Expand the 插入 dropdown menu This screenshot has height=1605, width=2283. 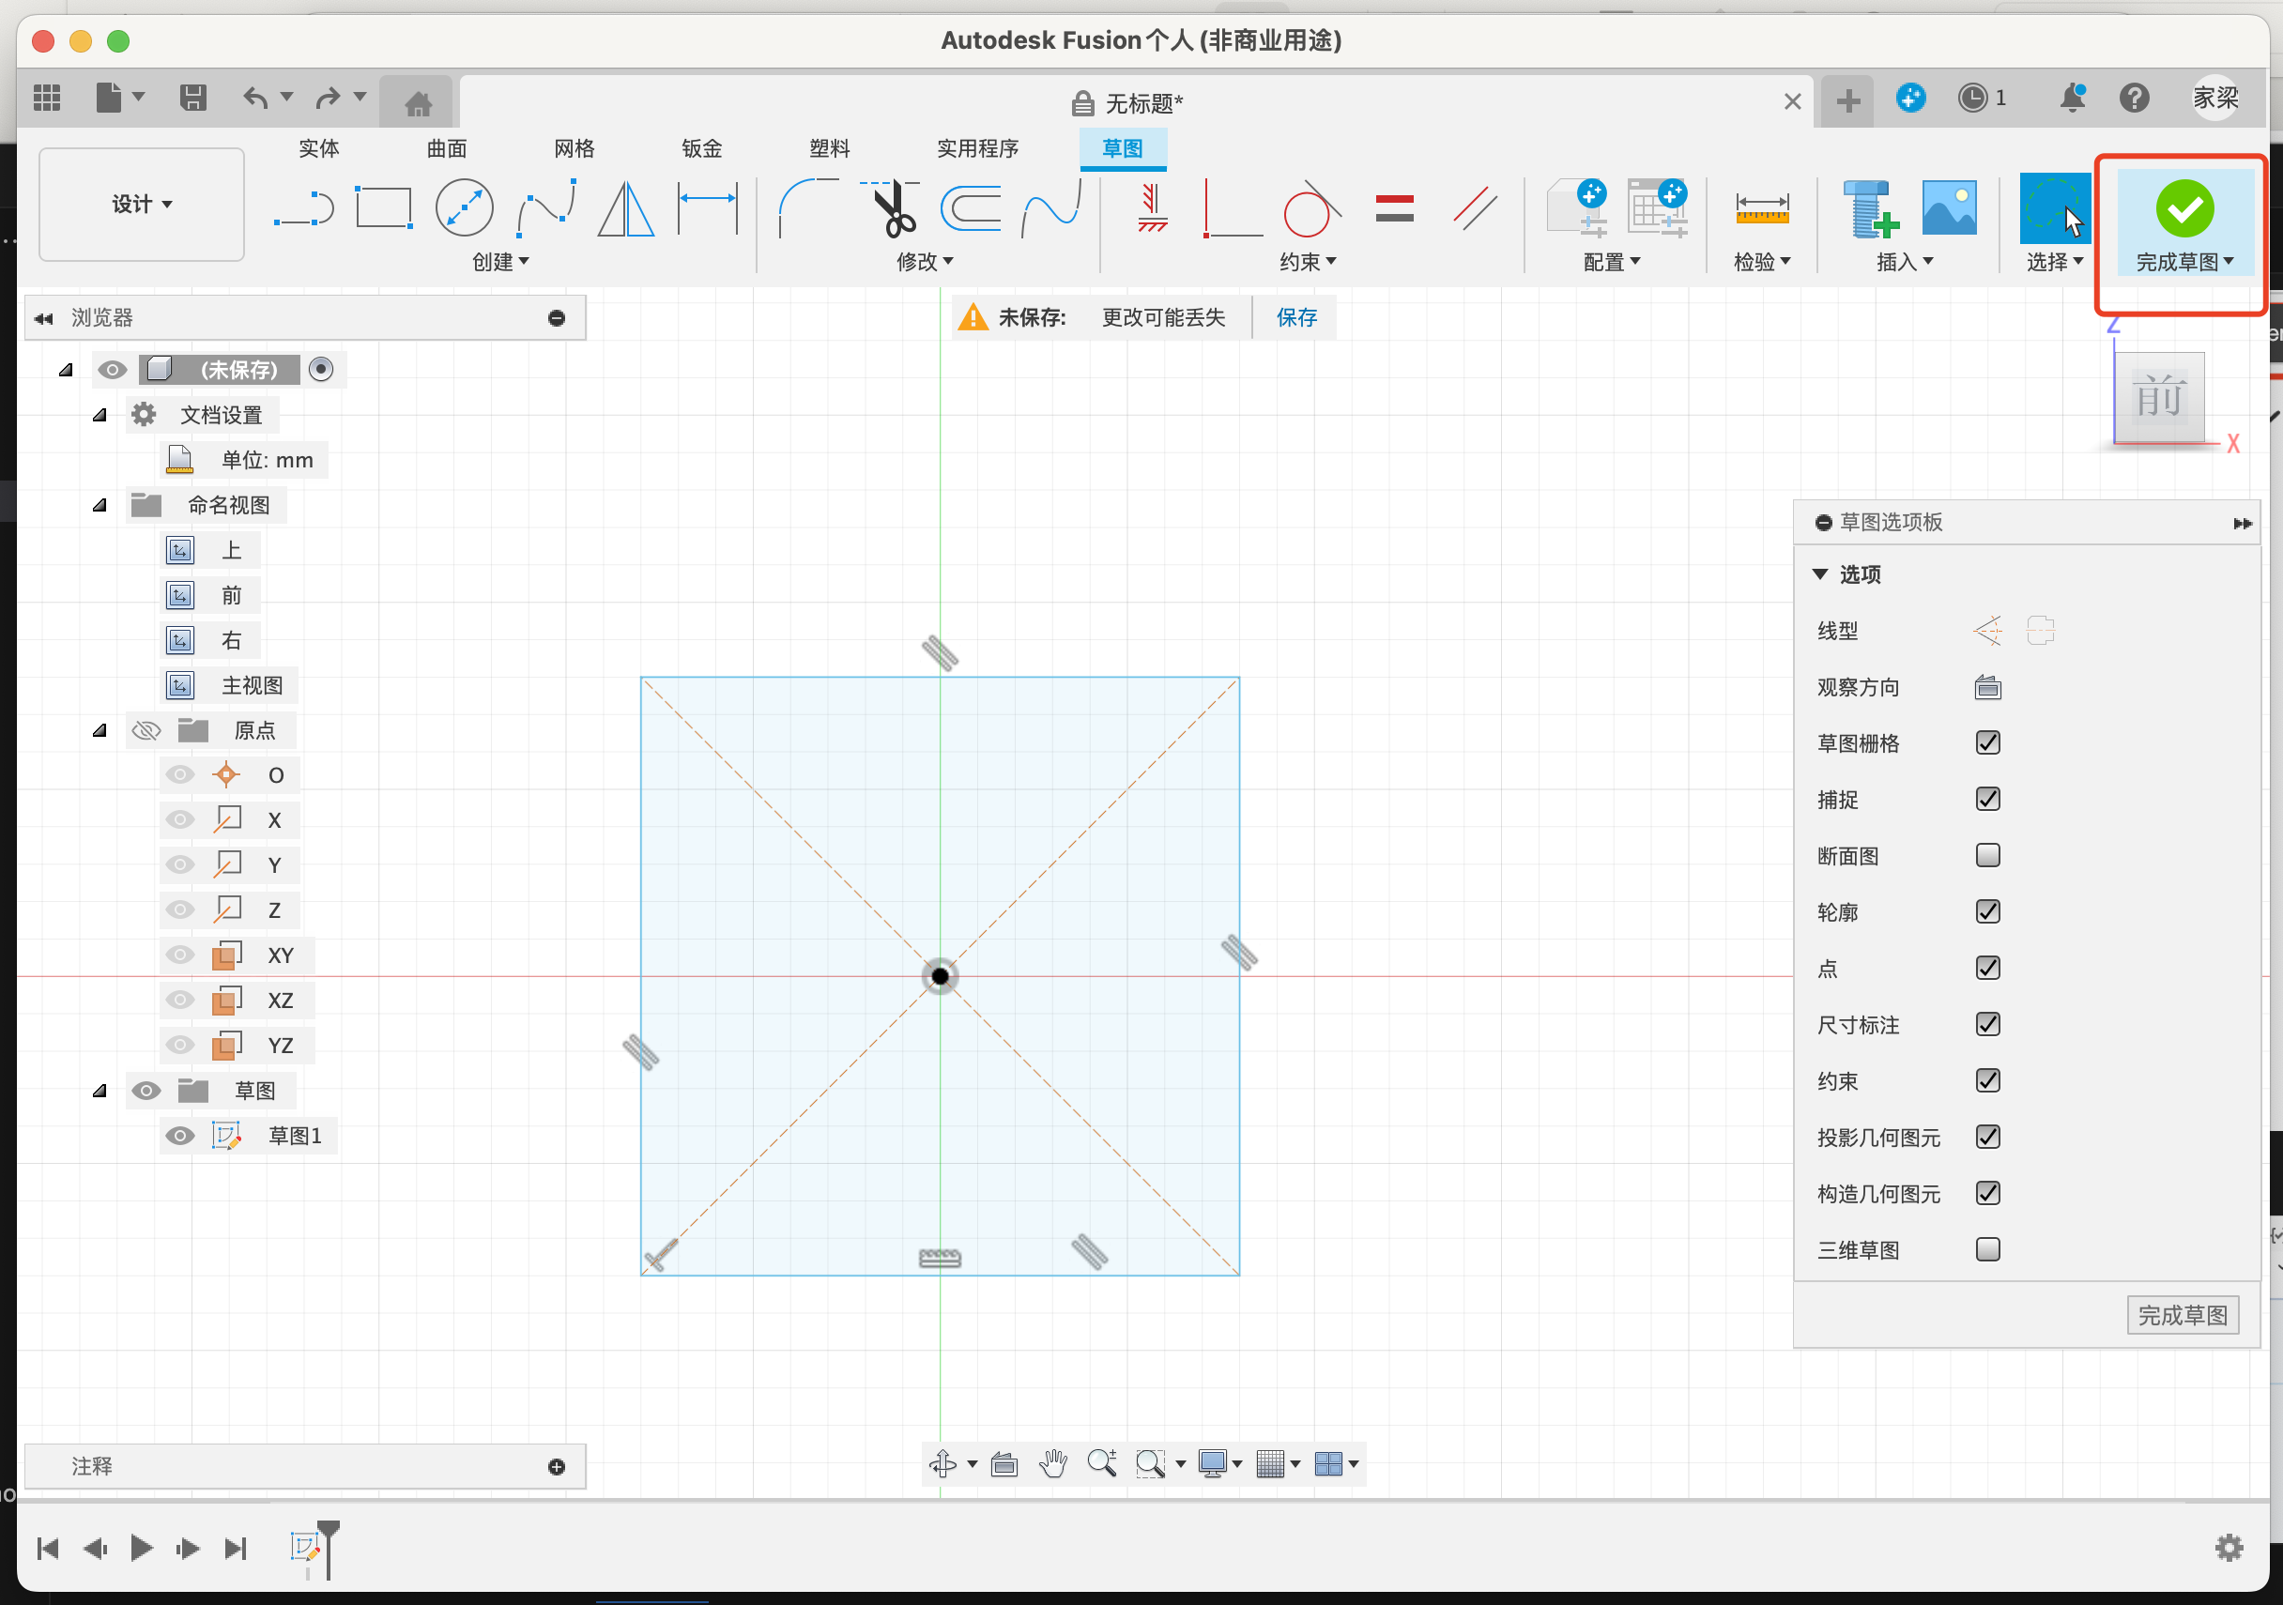tap(1904, 262)
